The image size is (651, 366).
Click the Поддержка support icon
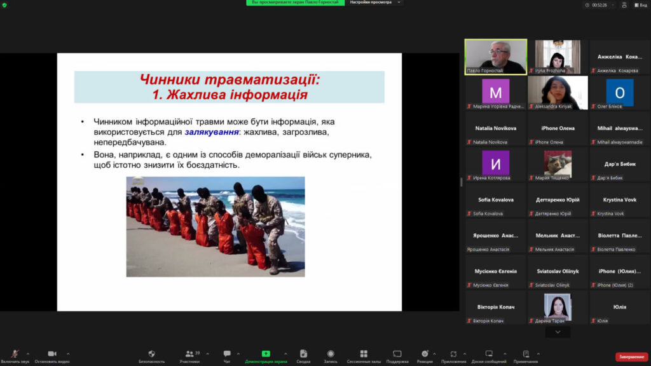[x=397, y=354]
